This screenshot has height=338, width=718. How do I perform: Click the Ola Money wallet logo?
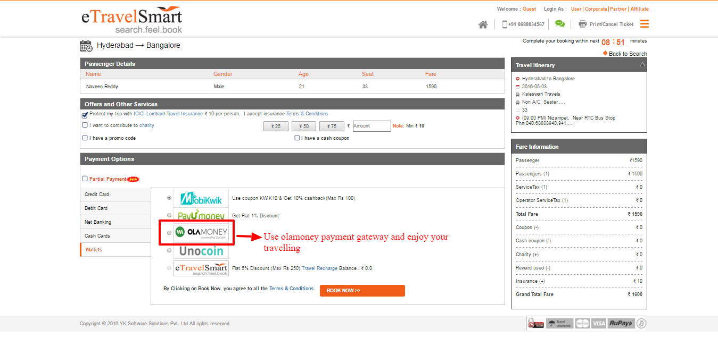[x=201, y=232]
